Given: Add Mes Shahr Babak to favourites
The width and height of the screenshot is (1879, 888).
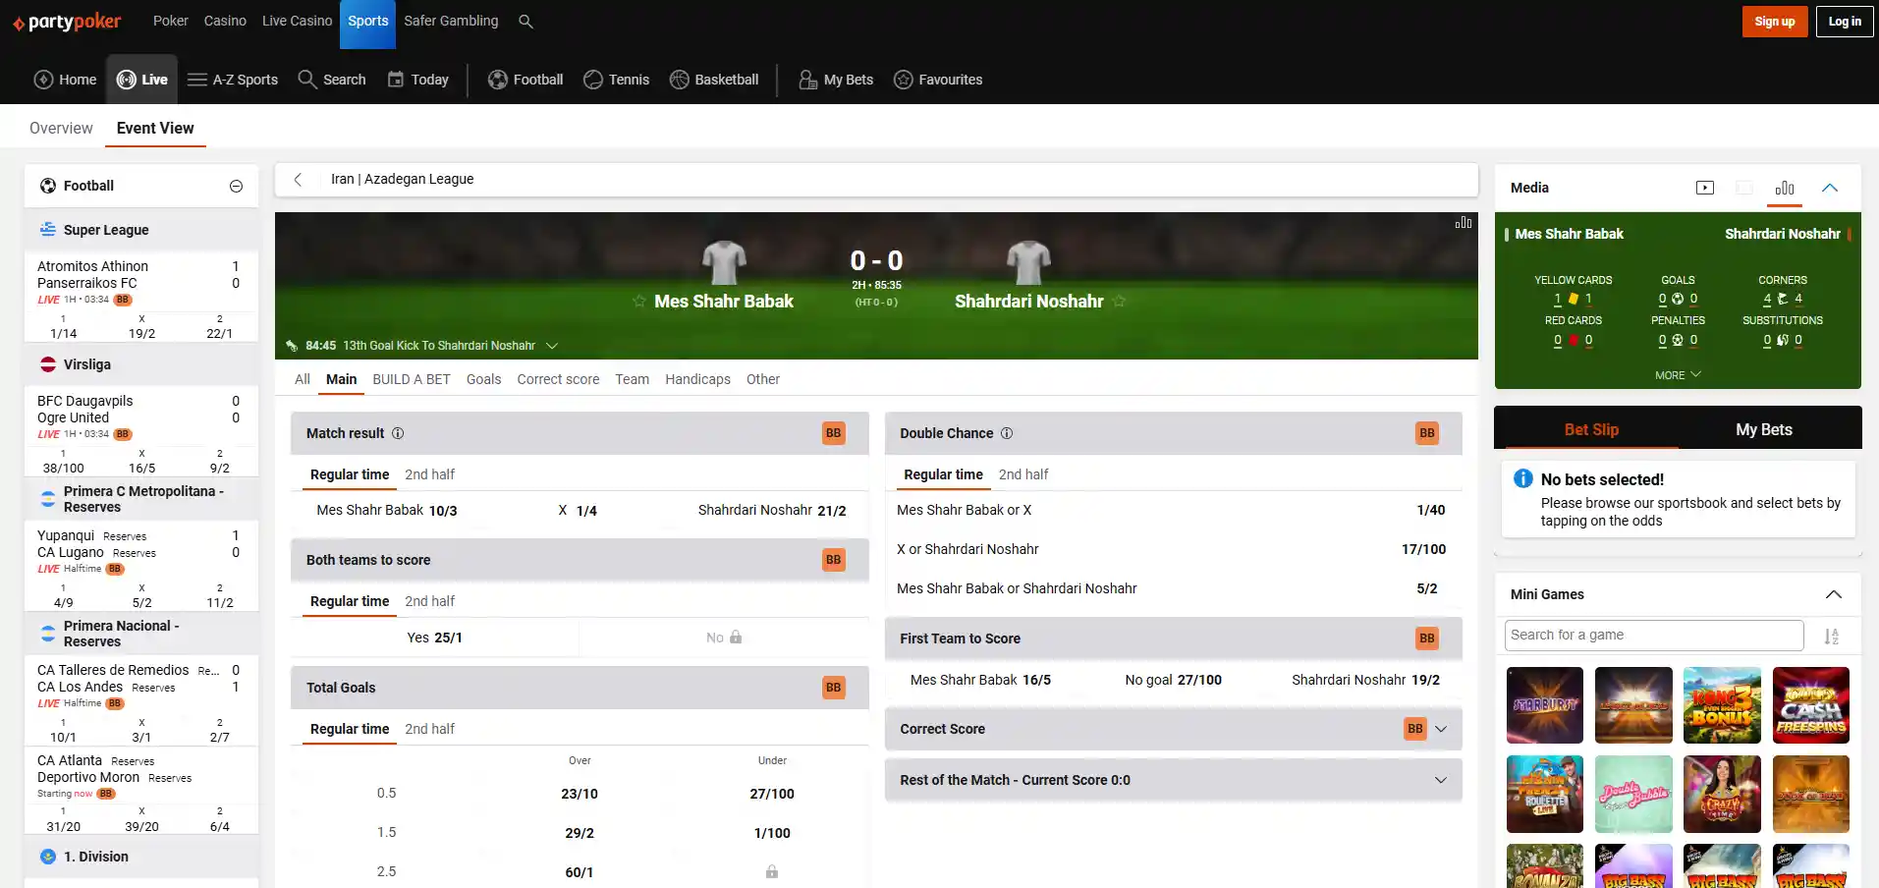Looking at the screenshot, I should point(639,302).
